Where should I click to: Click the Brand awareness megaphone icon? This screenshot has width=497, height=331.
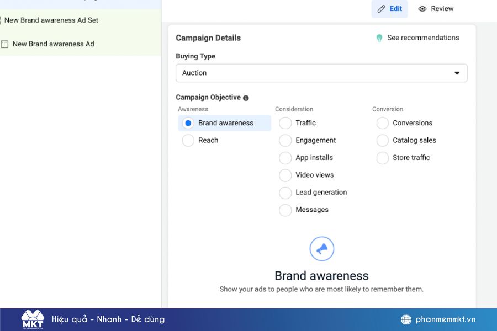tap(321, 249)
